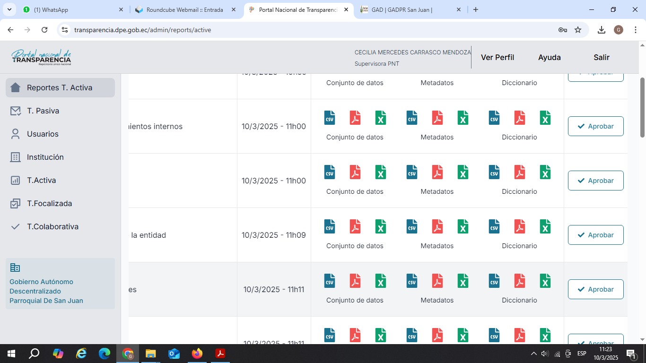The height and width of the screenshot is (363, 646).
Task: Open Chrome downloads icon
Action: click(602, 30)
